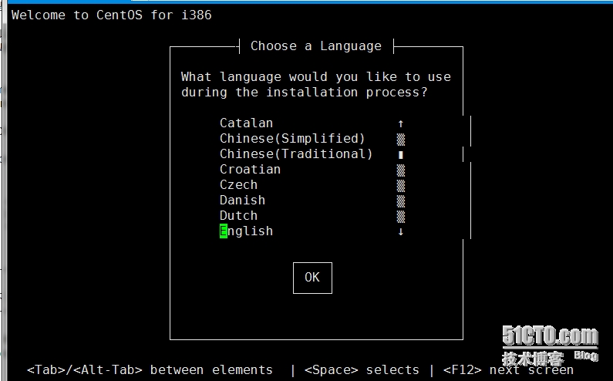Image resolution: width=613 pixels, height=381 pixels.
Task: Pick Czech as installation language
Action: click(x=238, y=184)
